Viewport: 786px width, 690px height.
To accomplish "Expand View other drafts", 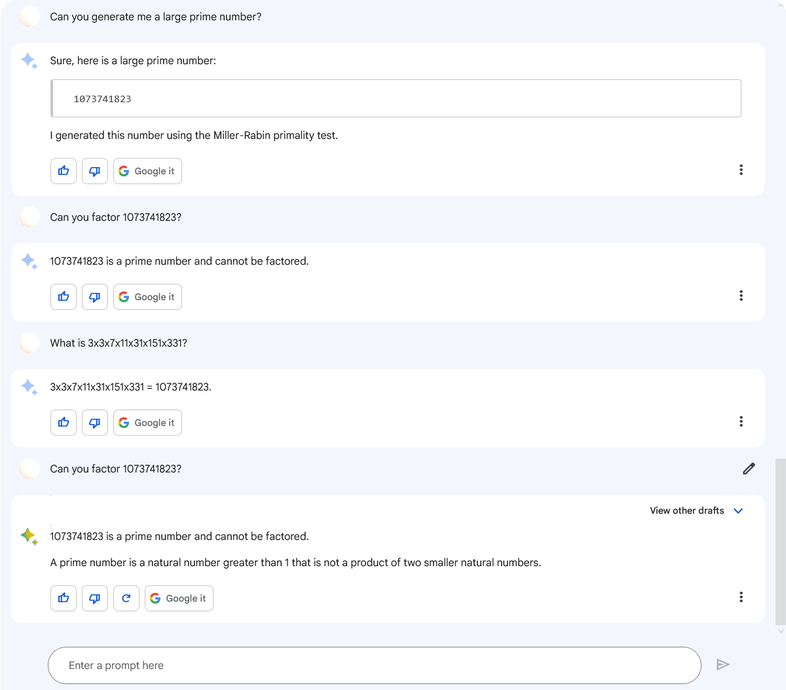I will [696, 510].
